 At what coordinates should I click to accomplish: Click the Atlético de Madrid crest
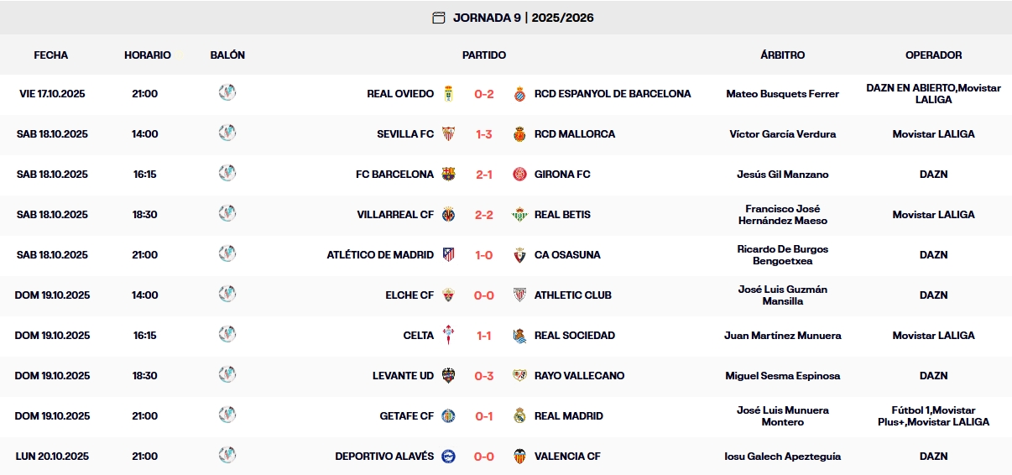pyautogui.click(x=448, y=255)
